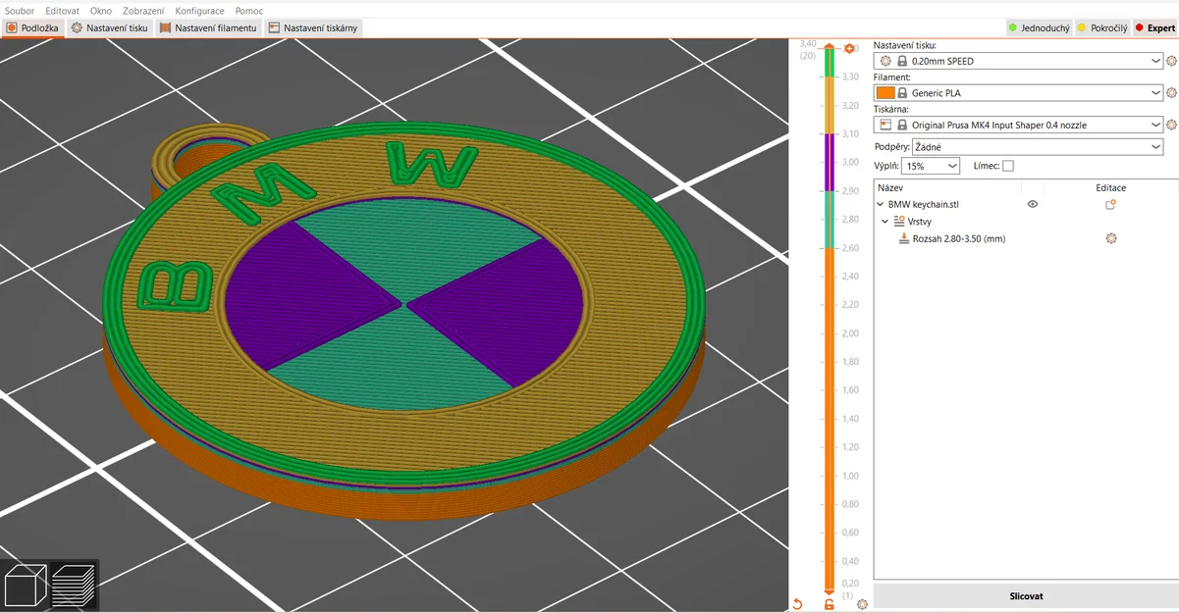The height and width of the screenshot is (613, 1179).
Task: Click the lock icon in print settings preset field
Action: click(x=902, y=61)
